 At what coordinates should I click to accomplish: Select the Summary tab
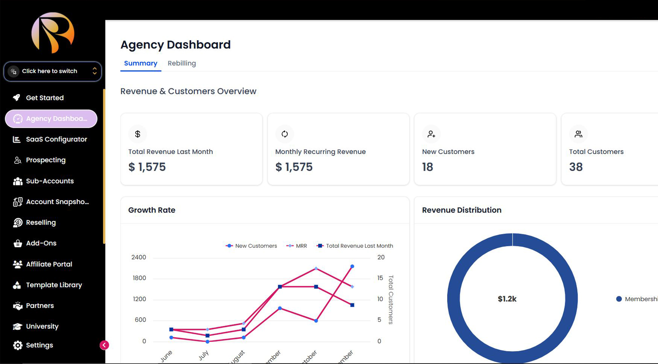(x=140, y=63)
